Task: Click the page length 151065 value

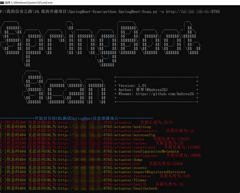Action: (x=194, y=147)
